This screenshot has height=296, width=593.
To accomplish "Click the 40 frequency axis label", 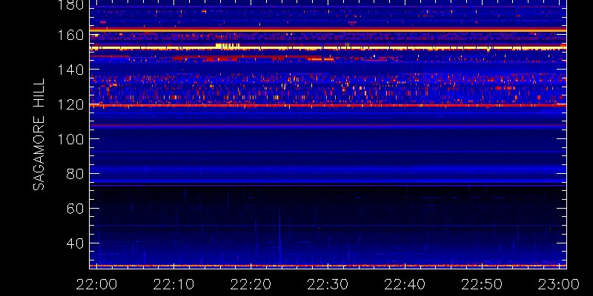I will coord(74,243).
